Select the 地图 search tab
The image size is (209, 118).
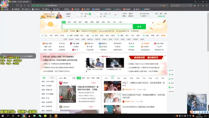(x=97, y=22)
